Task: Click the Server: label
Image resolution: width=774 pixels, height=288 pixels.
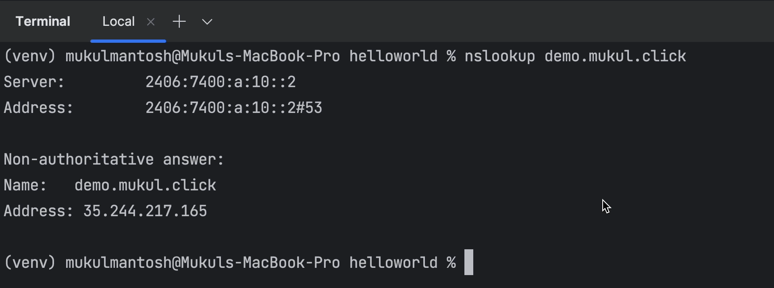Action: [34, 82]
